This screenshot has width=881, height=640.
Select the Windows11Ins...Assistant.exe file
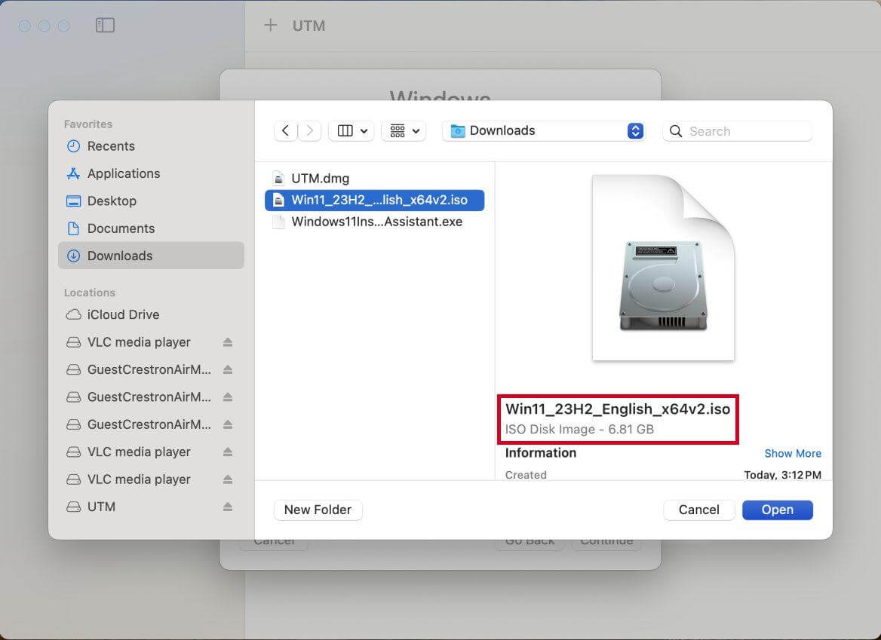tap(374, 222)
